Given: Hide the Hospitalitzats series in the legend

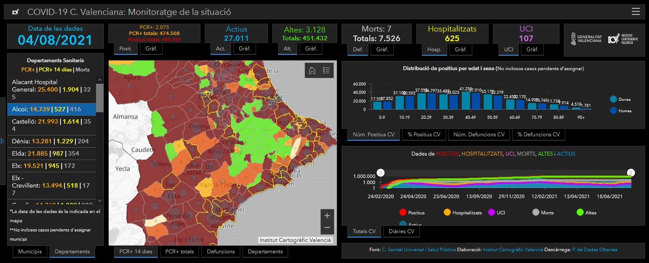Looking at the screenshot, I should [463, 213].
